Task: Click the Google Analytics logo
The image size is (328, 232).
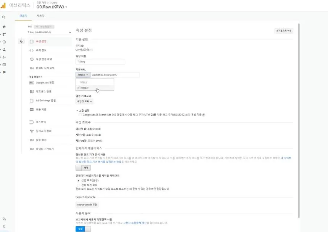Action: click(3, 6)
